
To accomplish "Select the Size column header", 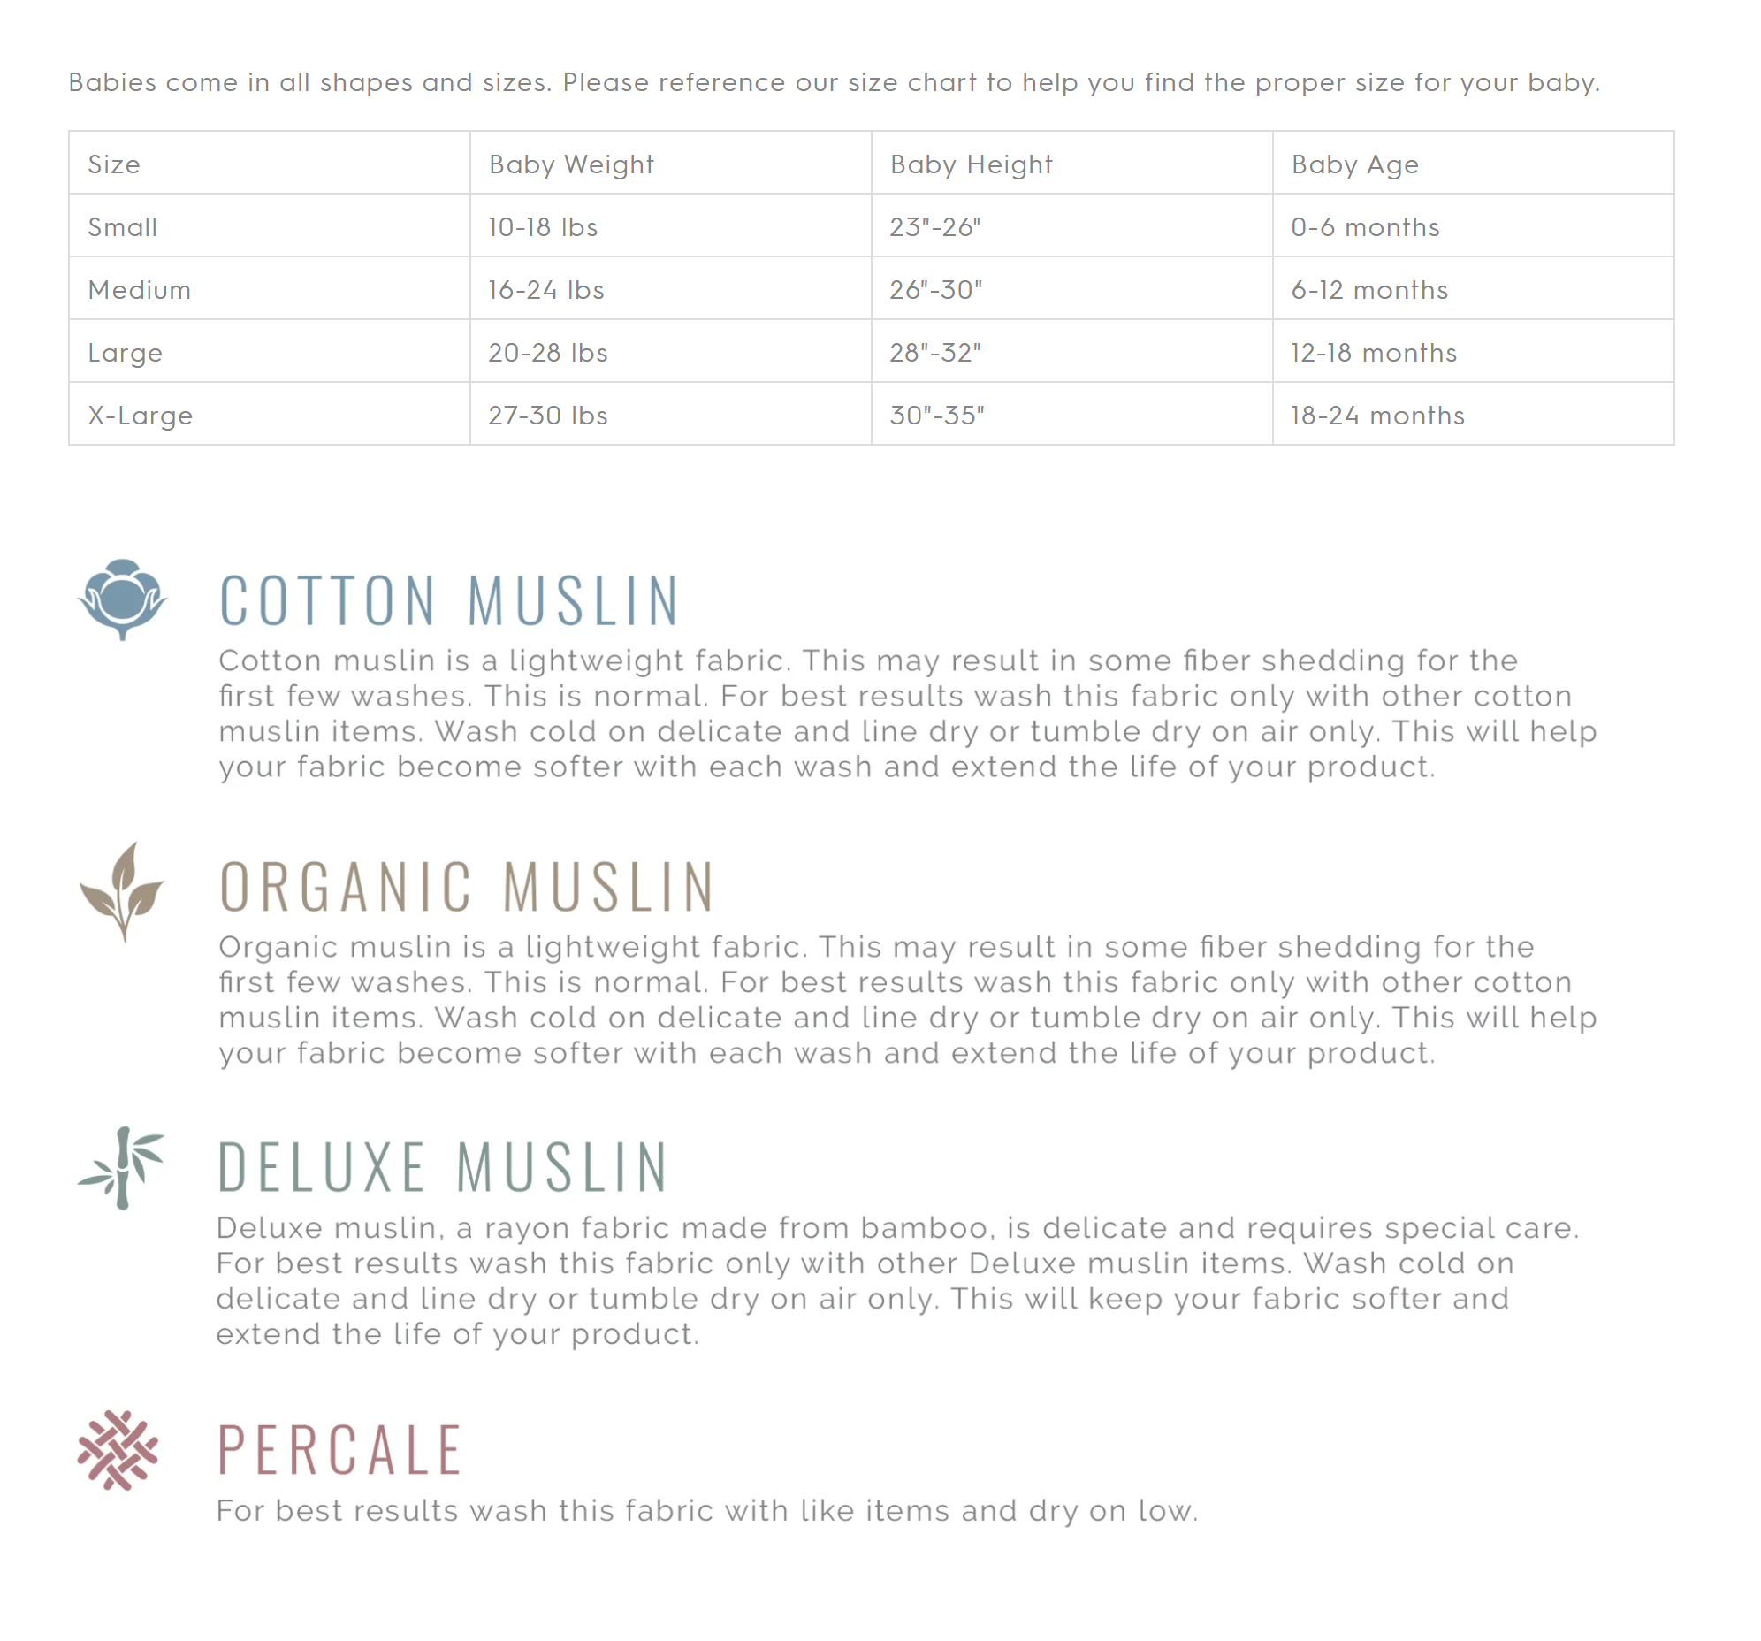I will click(114, 164).
